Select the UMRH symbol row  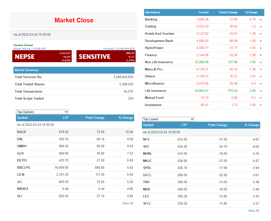pos(75,146)
